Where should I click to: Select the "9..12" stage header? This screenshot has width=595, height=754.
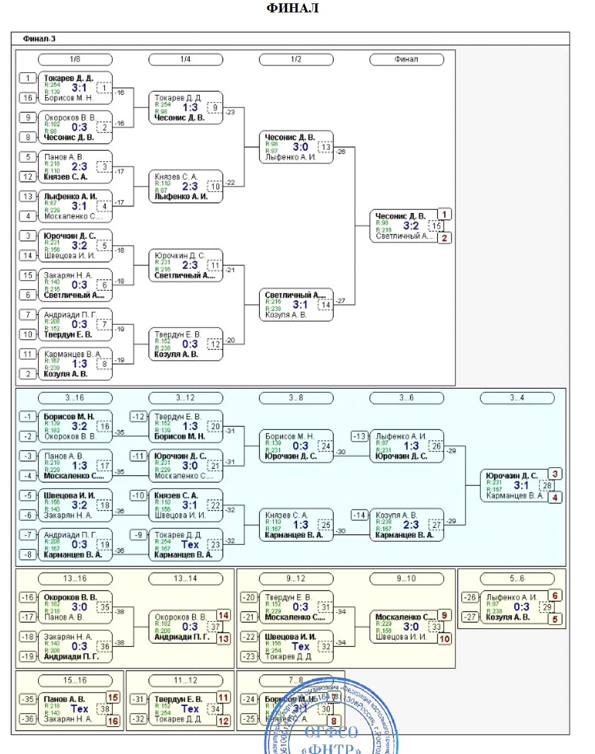296,579
